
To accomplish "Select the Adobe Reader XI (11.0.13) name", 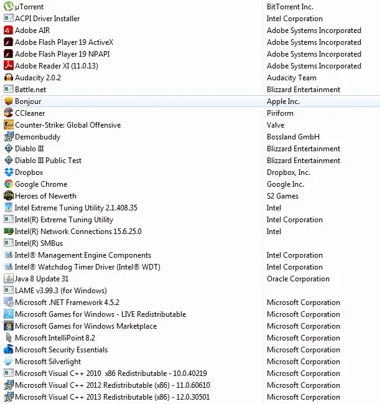I will [57, 66].
